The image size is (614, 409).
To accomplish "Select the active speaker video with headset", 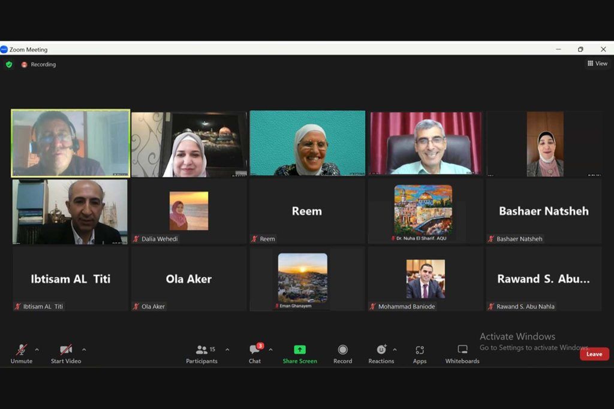I will point(71,143).
